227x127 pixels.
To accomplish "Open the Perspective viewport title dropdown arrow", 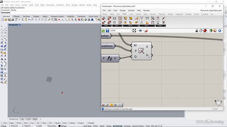I will pyautogui.click(x=20, y=25).
